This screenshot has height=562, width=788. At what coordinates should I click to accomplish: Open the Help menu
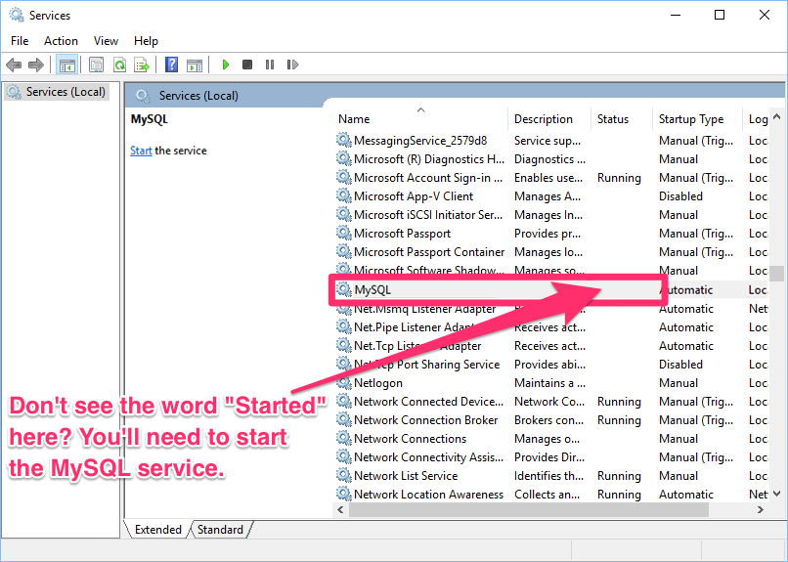(x=146, y=41)
